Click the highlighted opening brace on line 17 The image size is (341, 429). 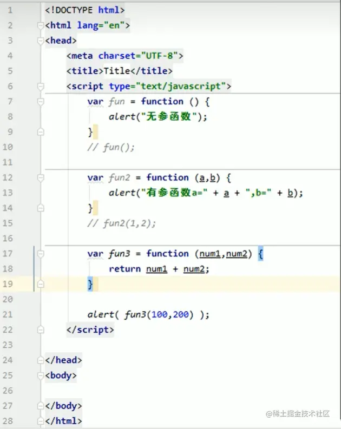260,254
